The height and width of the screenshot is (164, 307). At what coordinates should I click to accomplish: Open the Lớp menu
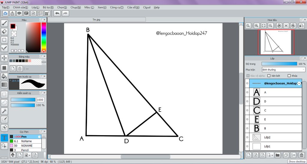click(x=35, y=8)
